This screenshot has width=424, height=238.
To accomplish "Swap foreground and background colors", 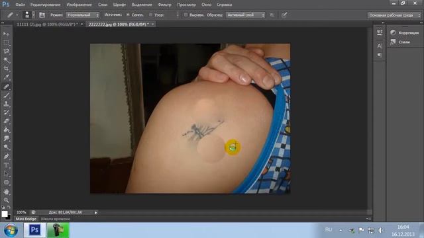I will (x=9, y=207).
